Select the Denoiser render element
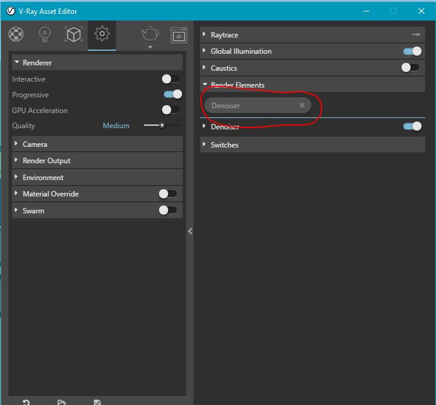 (258, 105)
